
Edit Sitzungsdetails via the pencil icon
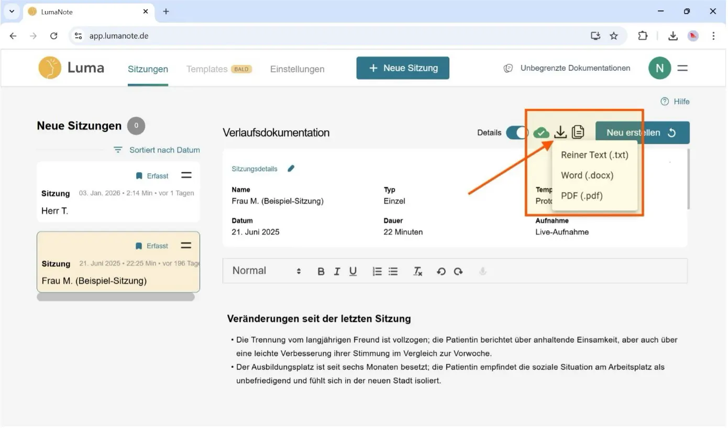[x=291, y=168]
